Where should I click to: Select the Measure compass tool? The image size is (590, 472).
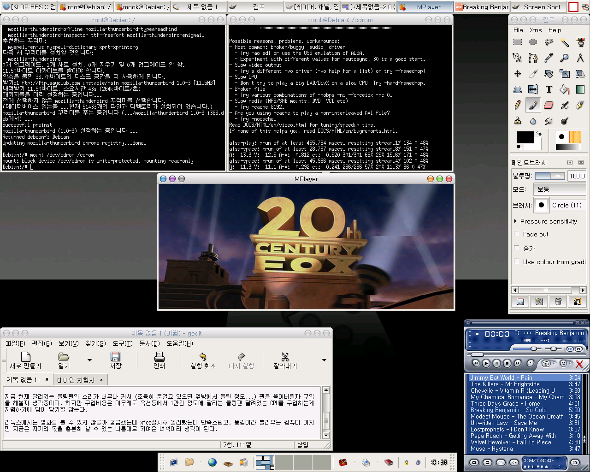tap(580, 58)
